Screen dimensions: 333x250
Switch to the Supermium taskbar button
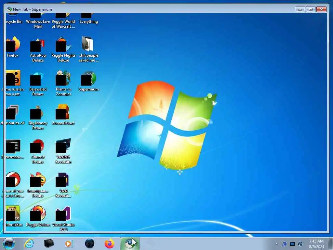coord(130,243)
